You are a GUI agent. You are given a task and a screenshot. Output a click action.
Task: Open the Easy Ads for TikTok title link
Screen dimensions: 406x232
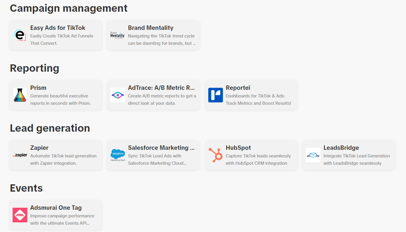click(x=58, y=28)
